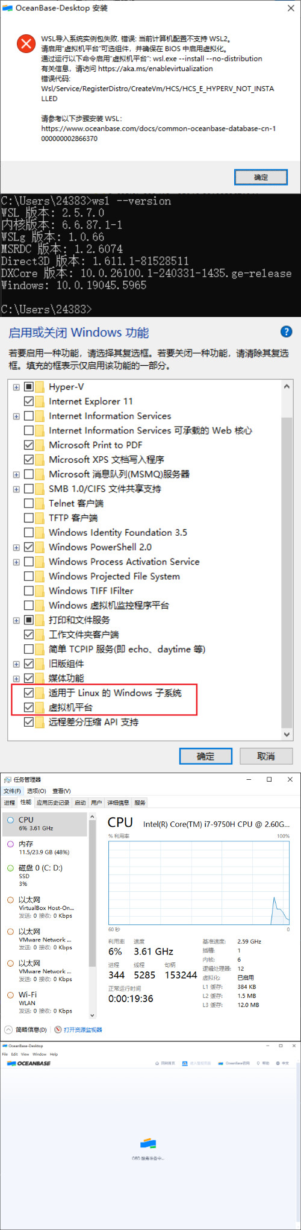Collapse to fewer details (简略信息) arrow icon
The image size is (301, 1230).
click(8, 1030)
